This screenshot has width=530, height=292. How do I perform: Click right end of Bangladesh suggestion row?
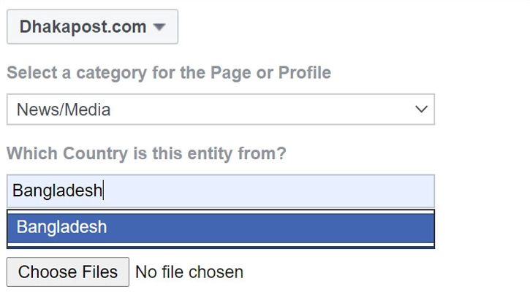tap(409, 227)
